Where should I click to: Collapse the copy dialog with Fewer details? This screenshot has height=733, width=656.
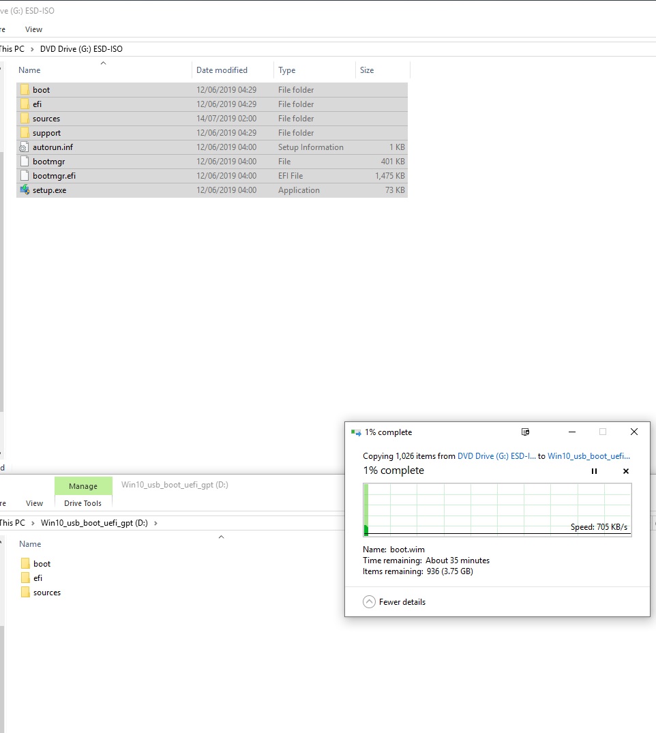click(394, 601)
